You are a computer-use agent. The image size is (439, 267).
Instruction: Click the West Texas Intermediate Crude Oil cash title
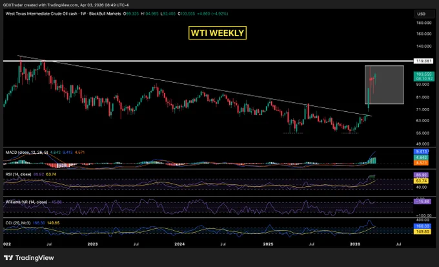(63, 14)
